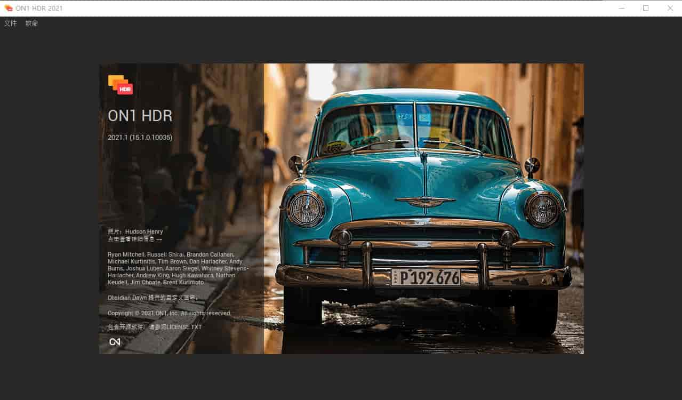Viewport: 682px width, 400px height.
Task: Click the ON1 logo at splash bottom
Action: (x=115, y=342)
